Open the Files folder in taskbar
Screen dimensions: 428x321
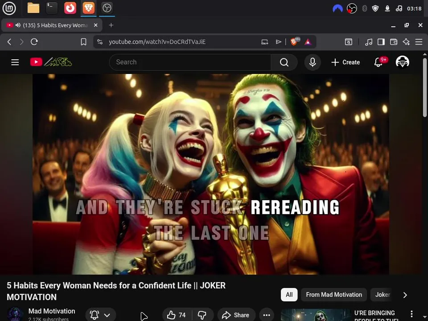33,8
